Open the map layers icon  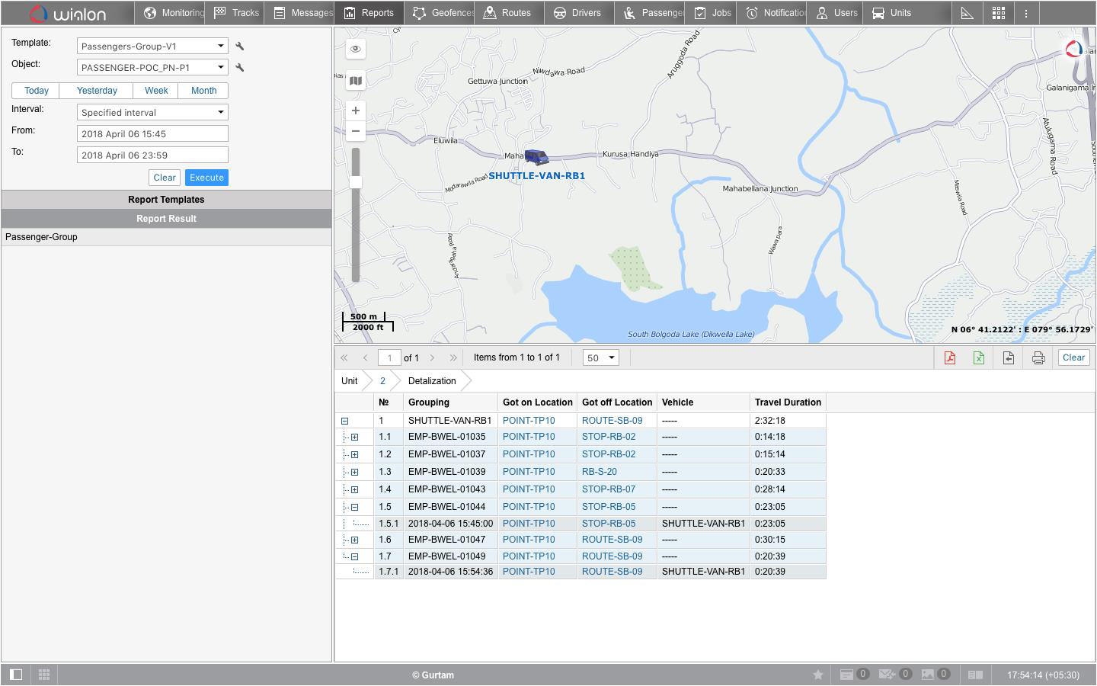tap(356, 81)
